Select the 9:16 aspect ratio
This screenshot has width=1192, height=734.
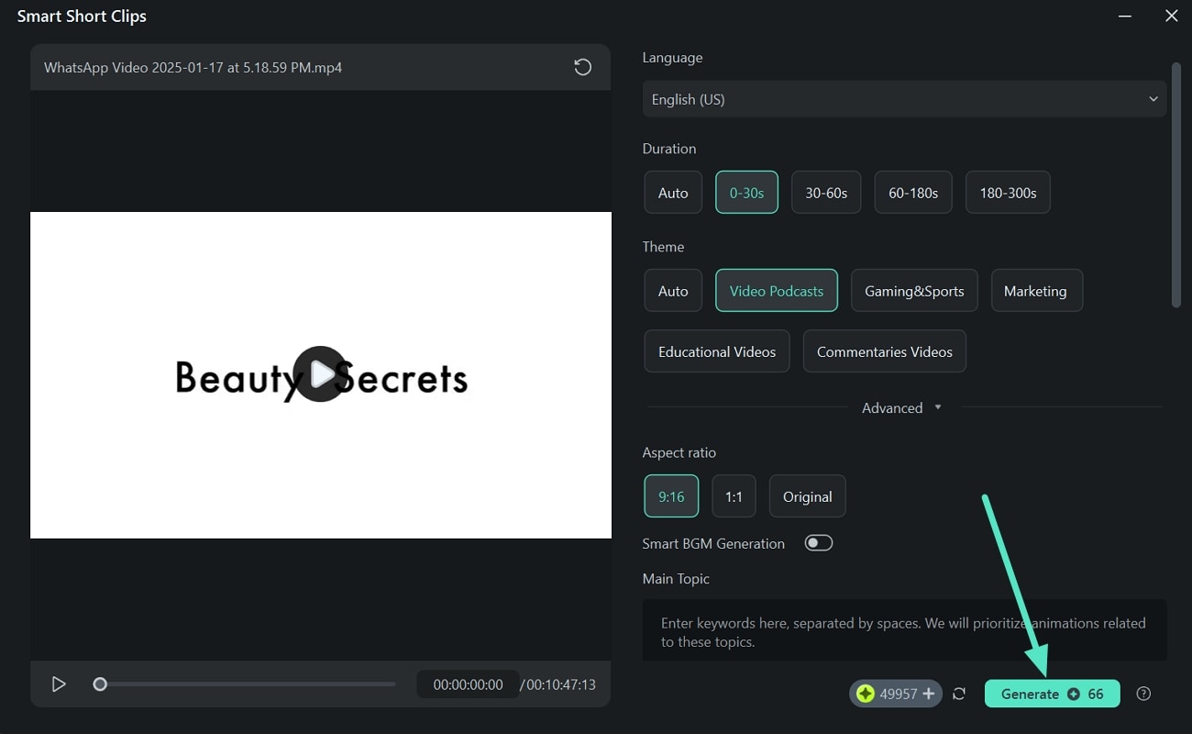pyautogui.click(x=671, y=496)
